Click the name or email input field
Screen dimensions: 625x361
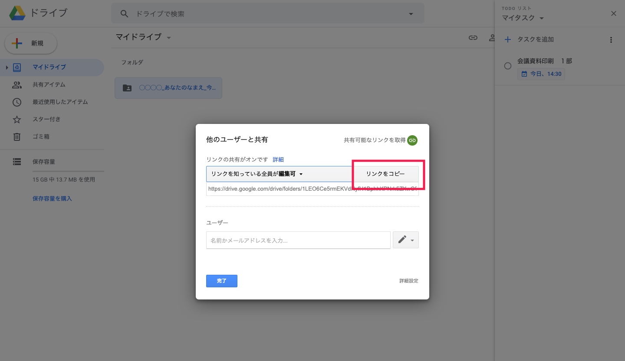[x=298, y=240]
